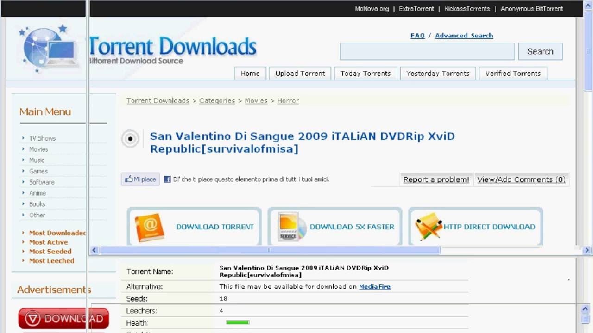Open the Advanced Search link

pos(464,36)
